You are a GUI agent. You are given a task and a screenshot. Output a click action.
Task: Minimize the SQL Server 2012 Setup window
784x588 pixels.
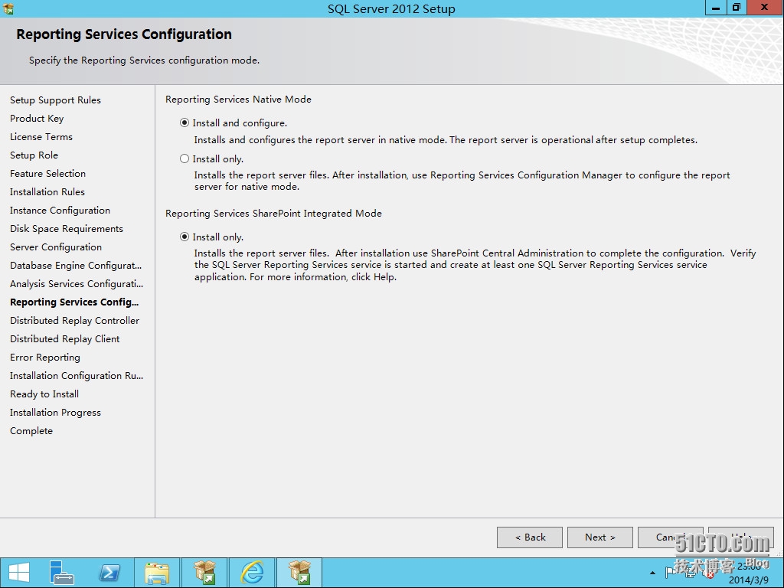(716, 8)
